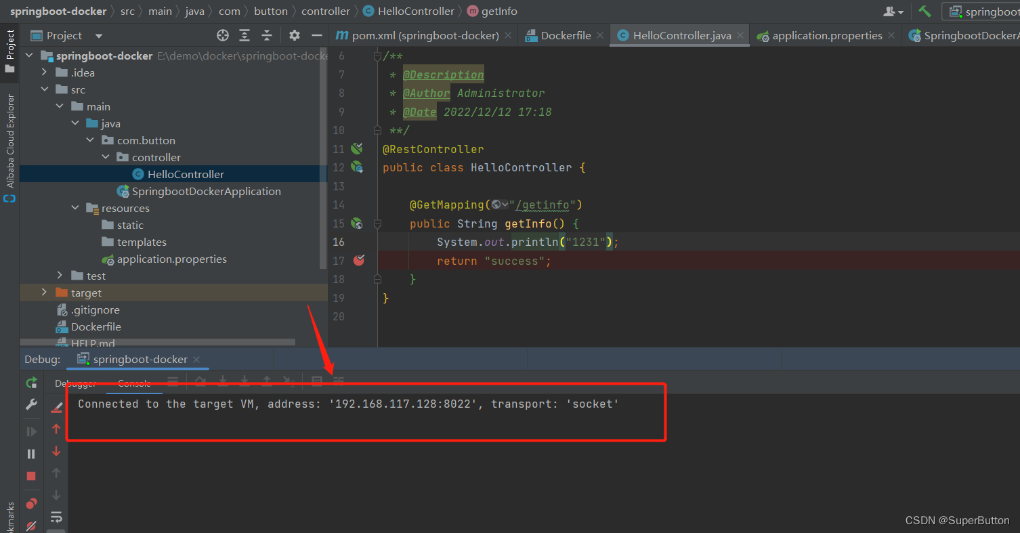Open run configuration wrench in Debug panel

tap(31, 404)
